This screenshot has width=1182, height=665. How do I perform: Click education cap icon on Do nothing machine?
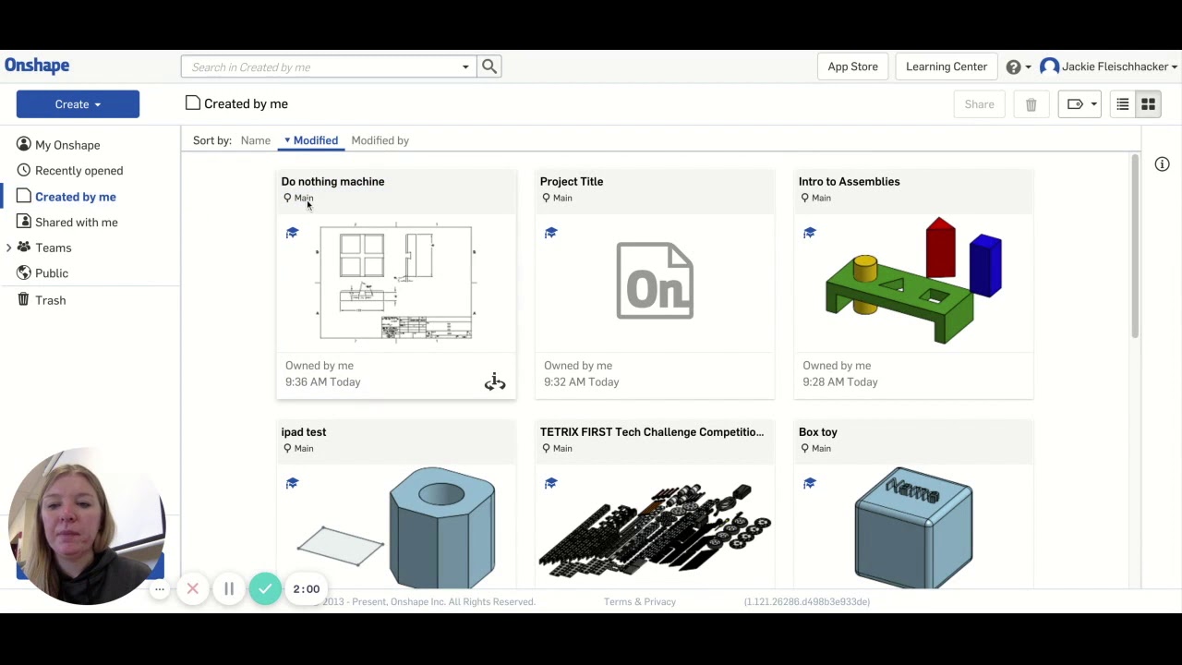click(x=292, y=233)
